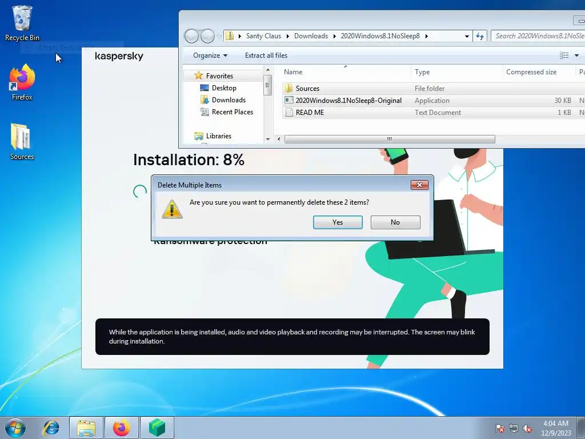Change view with the Explorer view icon
Viewport: 585px width, 439px height.
tap(564, 55)
